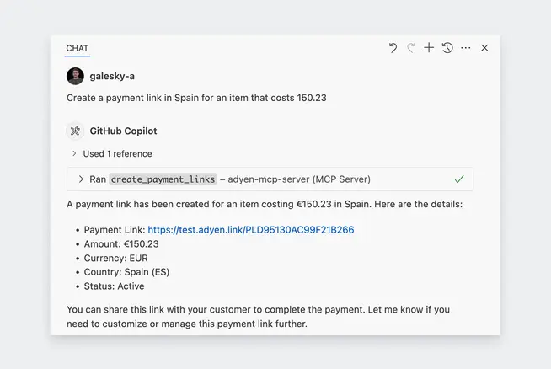This screenshot has height=369, width=551.
Task: Click the create_payment_links code label
Action: point(163,179)
